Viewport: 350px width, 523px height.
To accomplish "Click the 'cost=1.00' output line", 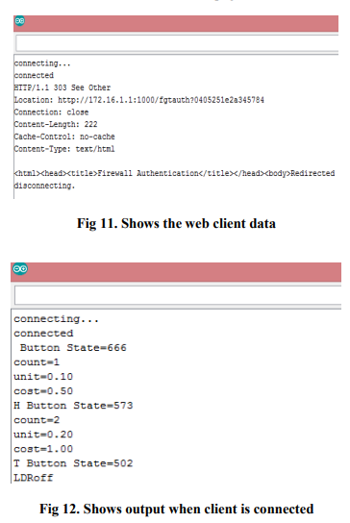I will [x=43, y=449].
